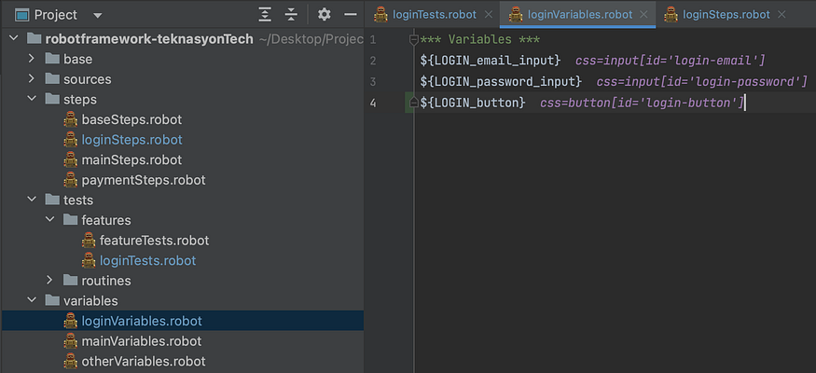Close the loginTests.robot tab
The height and width of the screenshot is (373, 816).
tap(488, 15)
